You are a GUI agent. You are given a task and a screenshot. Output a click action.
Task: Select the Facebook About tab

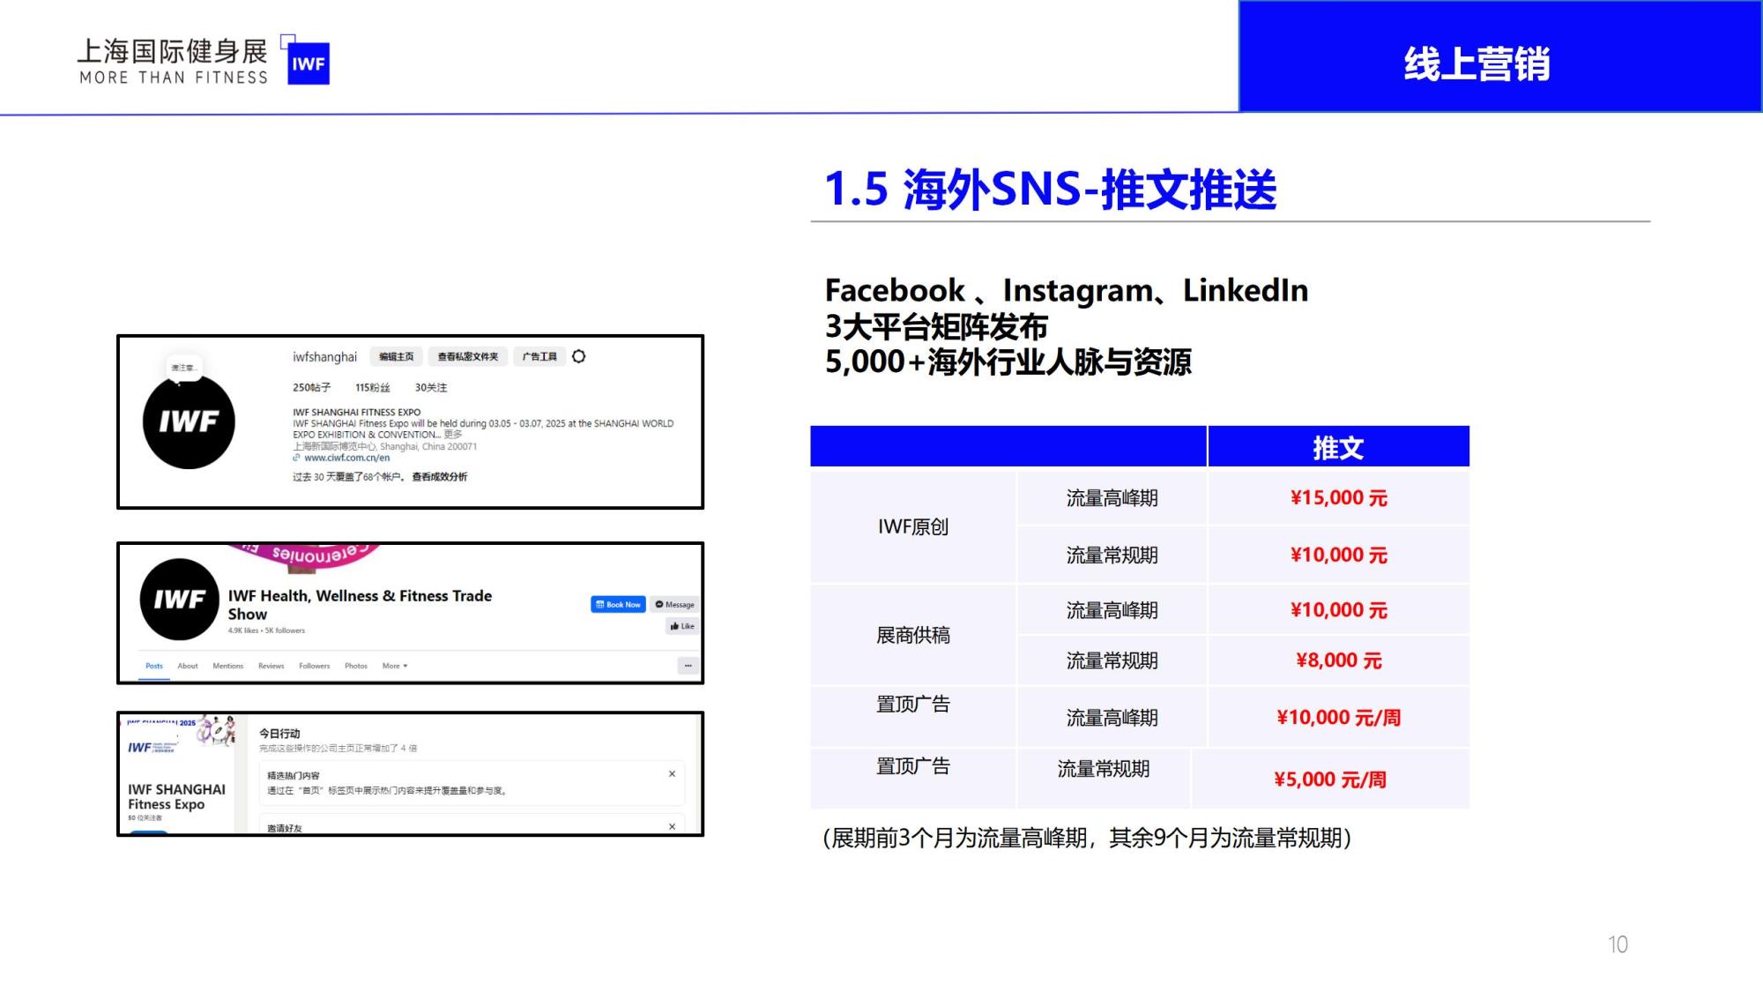pyautogui.click(x=188, y=666)
